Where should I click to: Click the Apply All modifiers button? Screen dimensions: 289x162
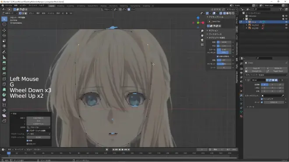point(255,68)
